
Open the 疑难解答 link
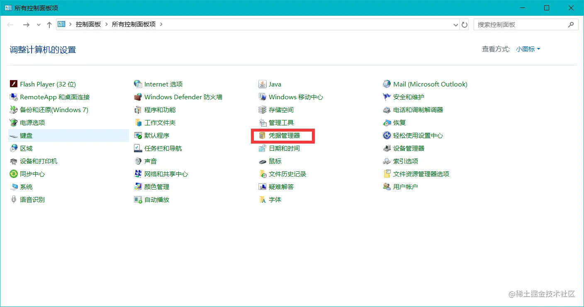point(281,187)
